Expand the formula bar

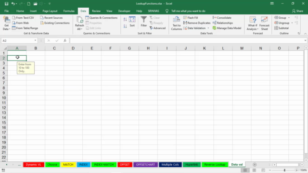(x=305, y=40)
